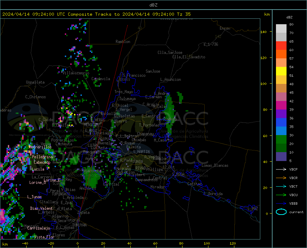The image size is (307, 248).
Task: Click the C_Chilenos place label
Action: (x=35, y=97)
